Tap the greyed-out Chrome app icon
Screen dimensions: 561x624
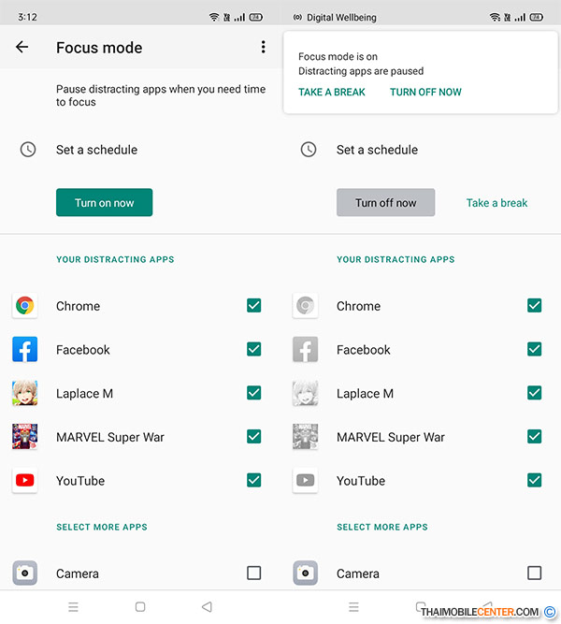[306, 306]
